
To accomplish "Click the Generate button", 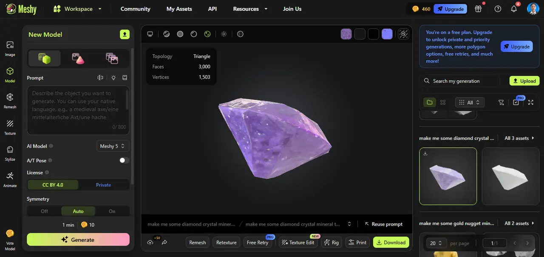I will pos(78,240).
